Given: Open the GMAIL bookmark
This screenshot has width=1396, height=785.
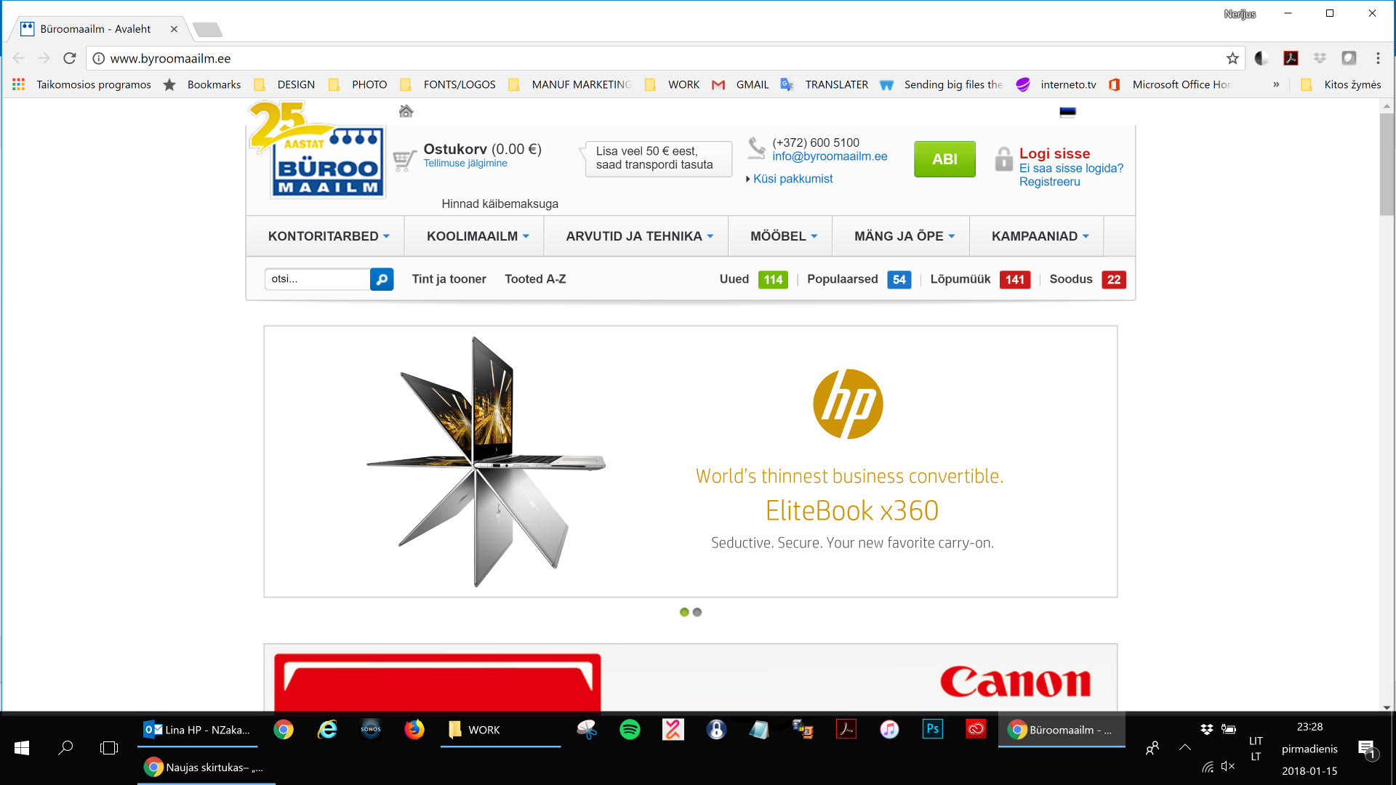Looking at the screenshot, I should click(740, 84).
